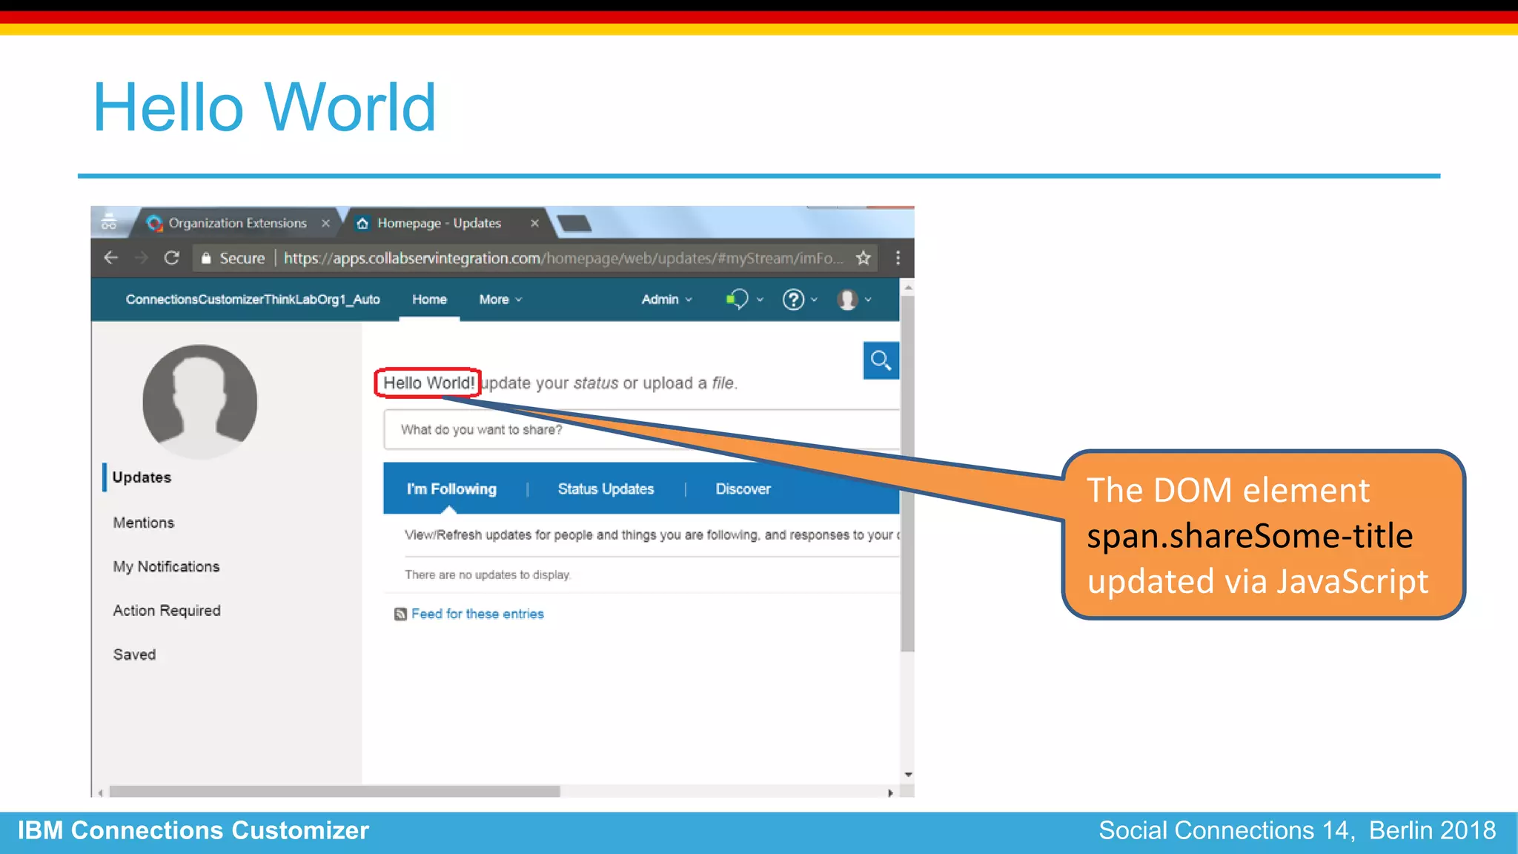Click the profile photo placeholder
1518x854 pixels.
199,402
